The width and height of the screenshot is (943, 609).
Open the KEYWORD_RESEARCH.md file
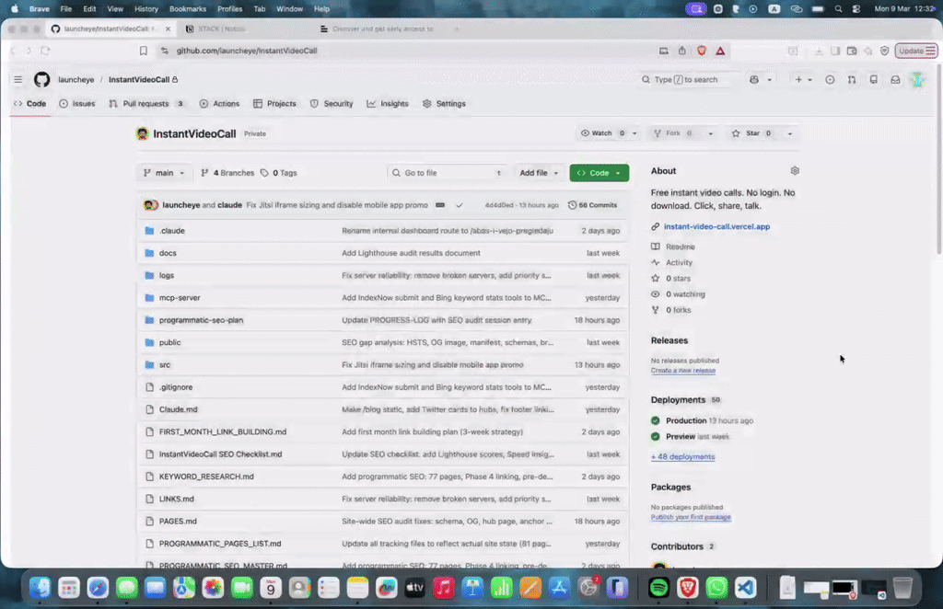(206, 477)
